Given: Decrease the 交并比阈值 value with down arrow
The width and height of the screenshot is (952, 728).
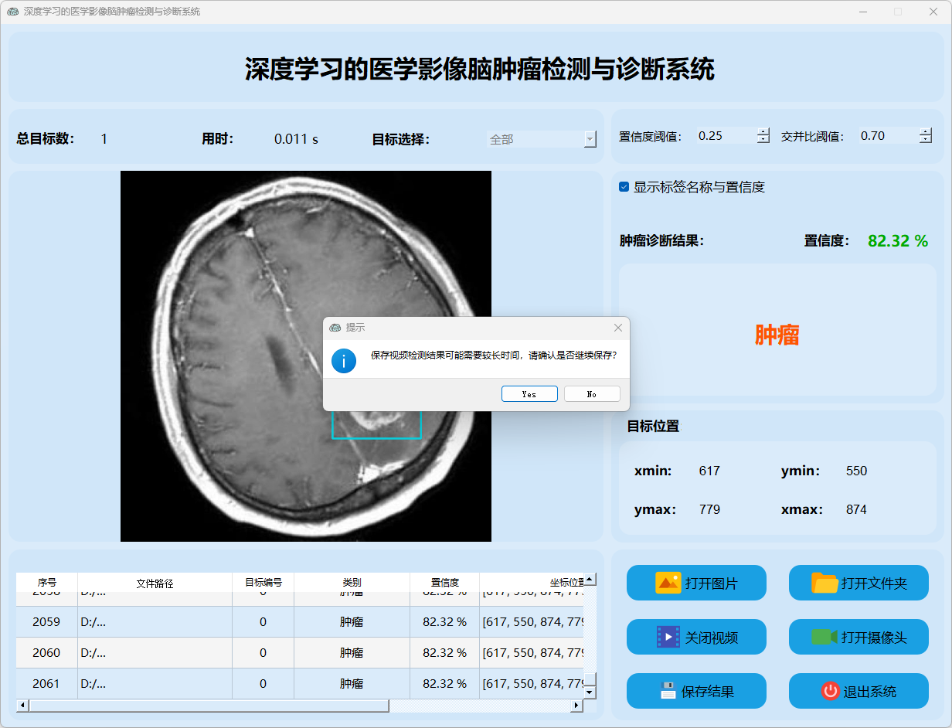Looking at the screenshot, I should coord(926,140).
